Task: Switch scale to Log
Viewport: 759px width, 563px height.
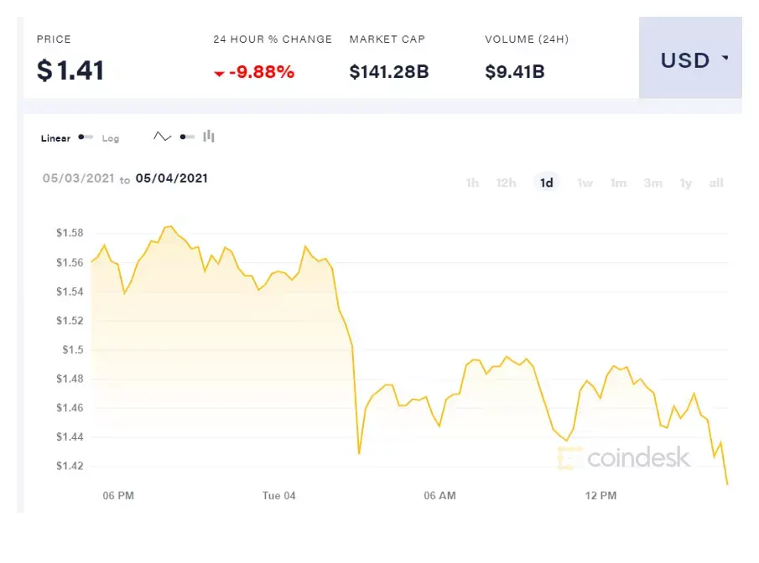Action: 111,138
